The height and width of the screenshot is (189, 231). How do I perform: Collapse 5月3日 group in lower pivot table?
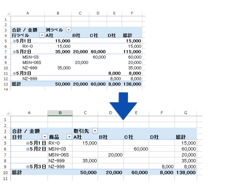click(28, 167)
